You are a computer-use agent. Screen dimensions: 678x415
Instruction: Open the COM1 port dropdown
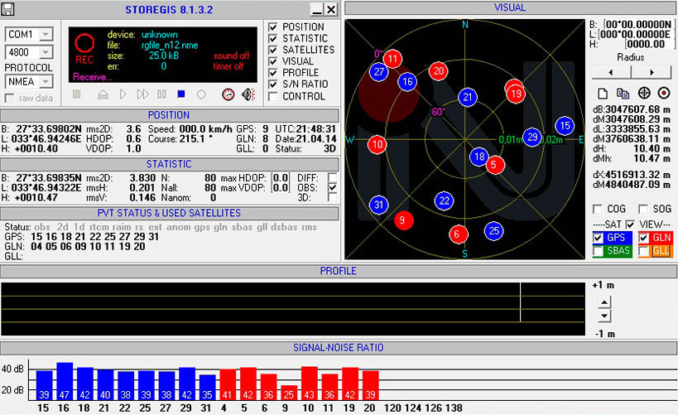click(46, 34)
